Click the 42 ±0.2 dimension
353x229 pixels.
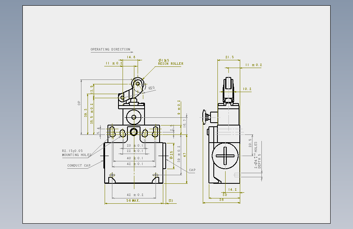[135, 195]
